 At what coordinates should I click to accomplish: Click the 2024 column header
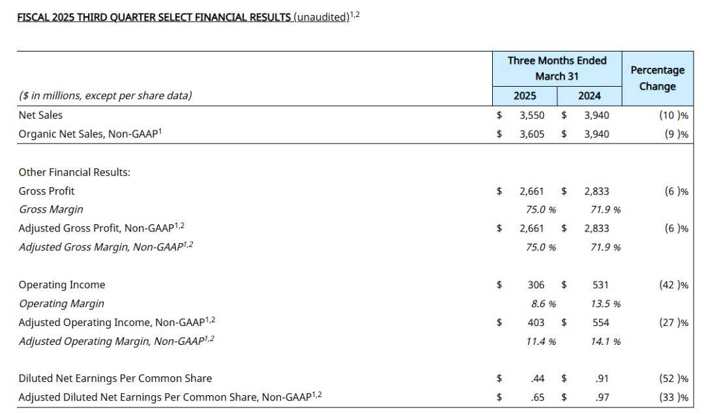tap(589, 96)
